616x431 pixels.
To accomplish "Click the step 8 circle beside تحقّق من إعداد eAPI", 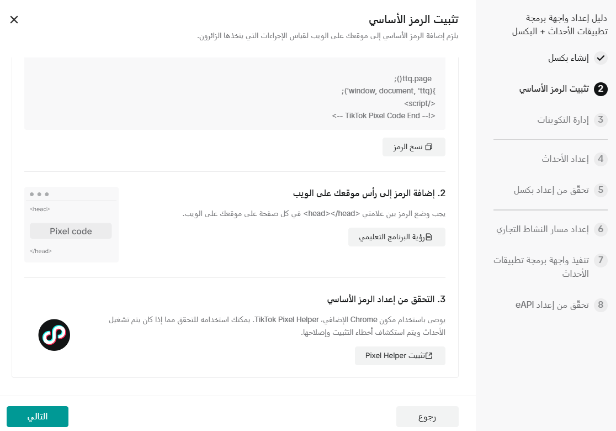I will point(602,304).
